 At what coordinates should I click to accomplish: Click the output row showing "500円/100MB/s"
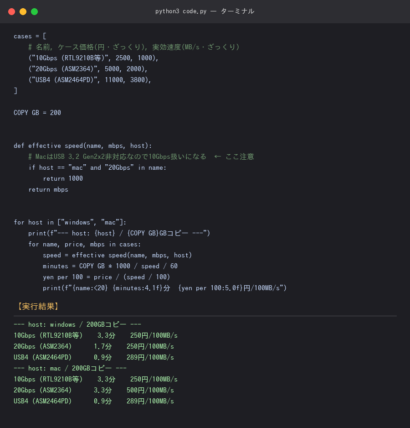pyautogui.click(x=94, y=390)
